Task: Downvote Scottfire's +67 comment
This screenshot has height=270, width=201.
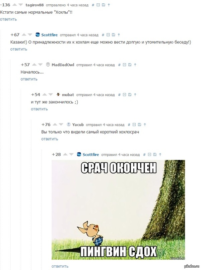Action: point(30,35)
